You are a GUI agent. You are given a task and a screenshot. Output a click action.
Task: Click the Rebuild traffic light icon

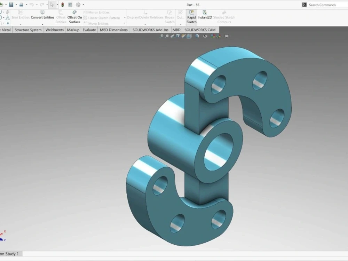tap(63, 5)
